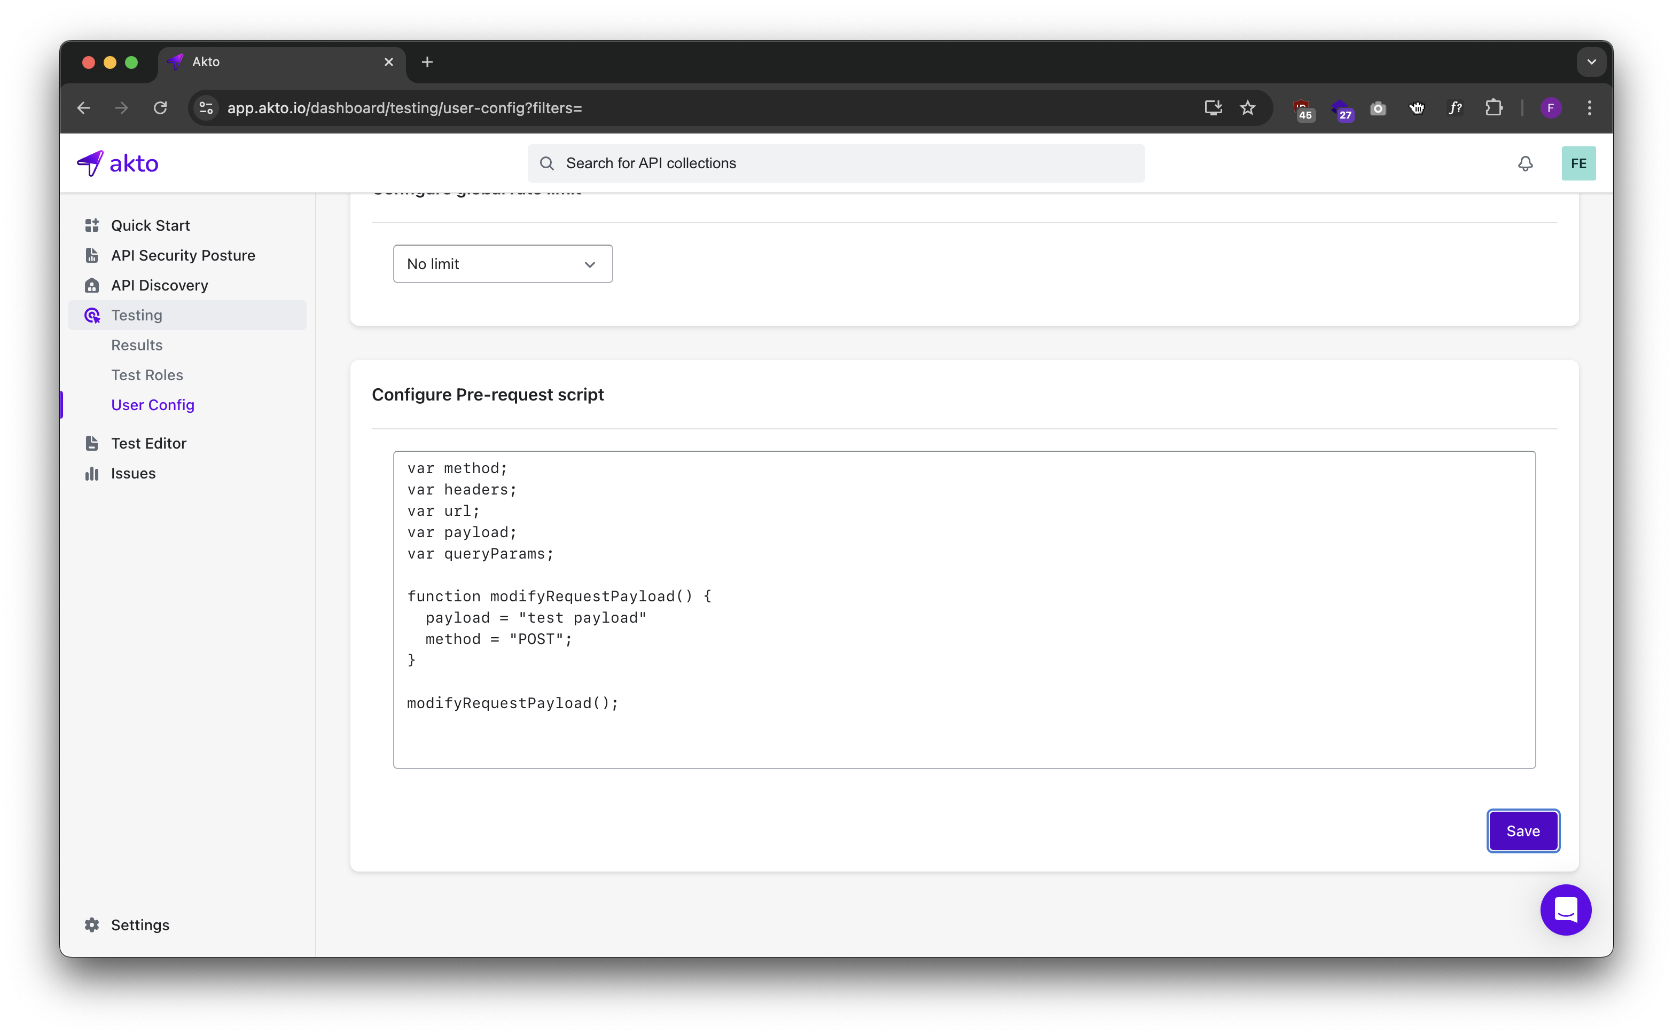Click the browser reload icon
Viewport: 1673px width, 1036px height.
pos(160,107)
